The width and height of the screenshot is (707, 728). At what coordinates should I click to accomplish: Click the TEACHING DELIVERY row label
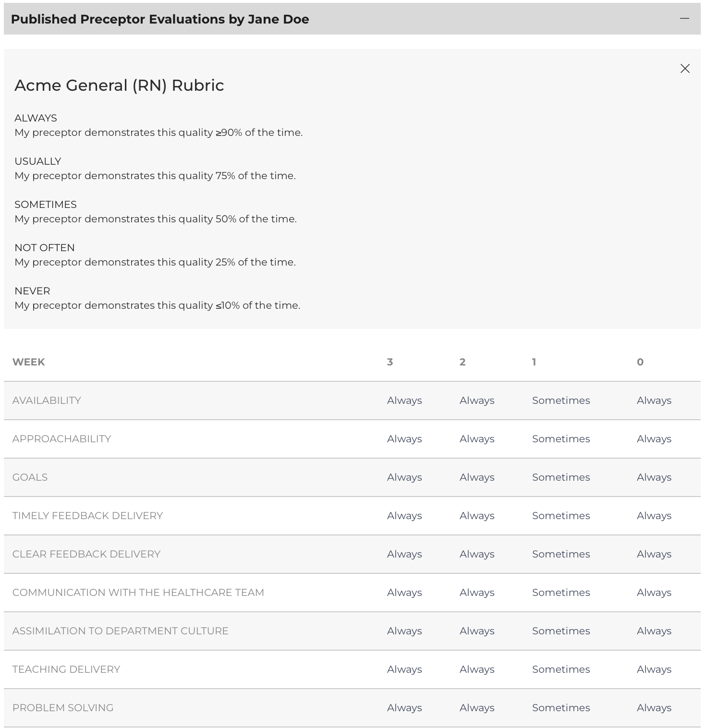pyautogui.click(x=66, y=669)
